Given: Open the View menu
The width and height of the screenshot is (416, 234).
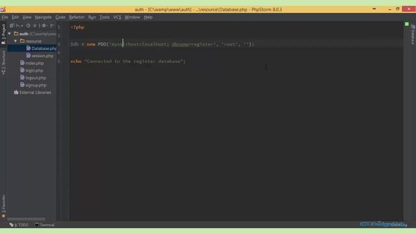Looking at the screenshot, I should [x=27, y=18].
